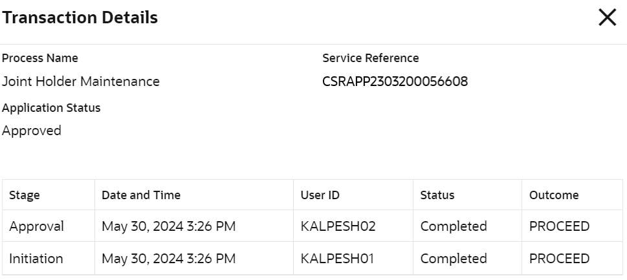Click Completed status in the Initiation row
Viewport: 627px width, 280px height.
pos(454,259)
